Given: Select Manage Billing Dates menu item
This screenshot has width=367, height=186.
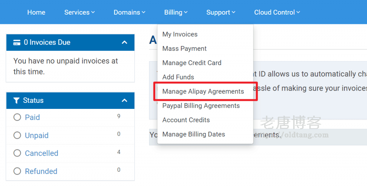Looking at the screenshot, I should pyautogui.click(x=194, y=134).
